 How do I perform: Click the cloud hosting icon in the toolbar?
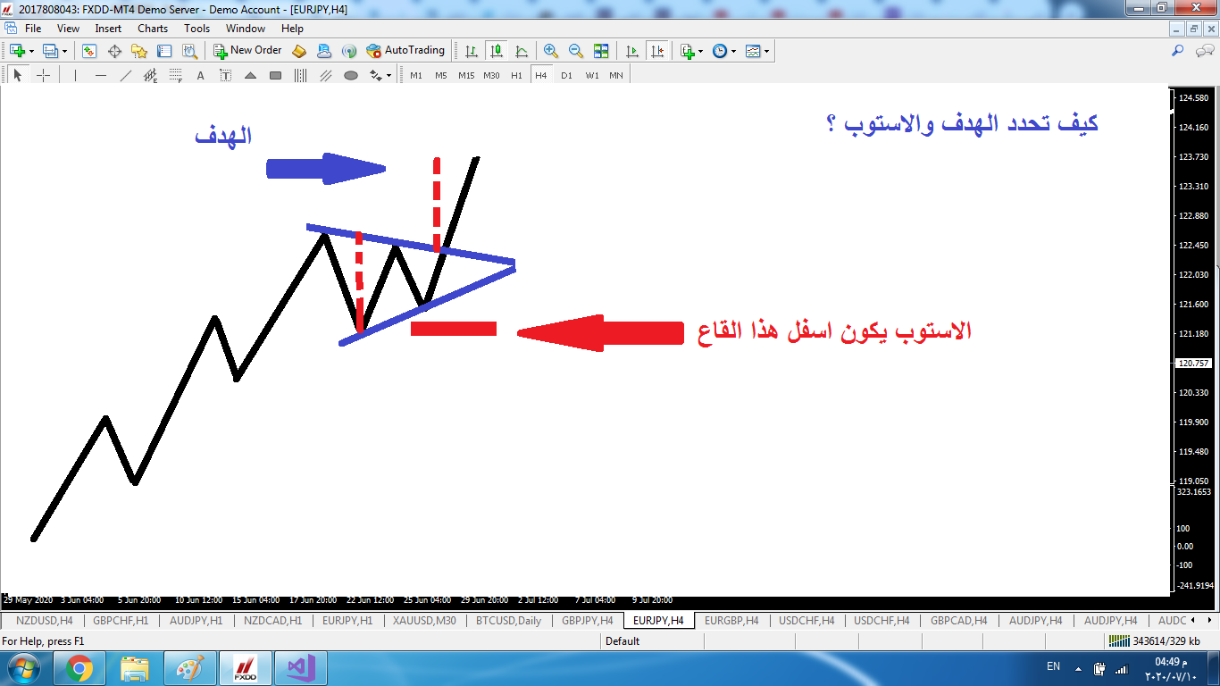[x=324, y=51]
